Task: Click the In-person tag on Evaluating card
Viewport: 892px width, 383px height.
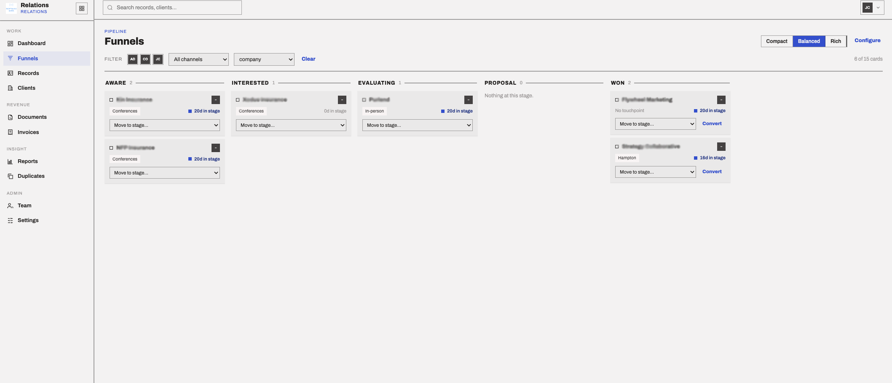Action: (x=375, y=111)
